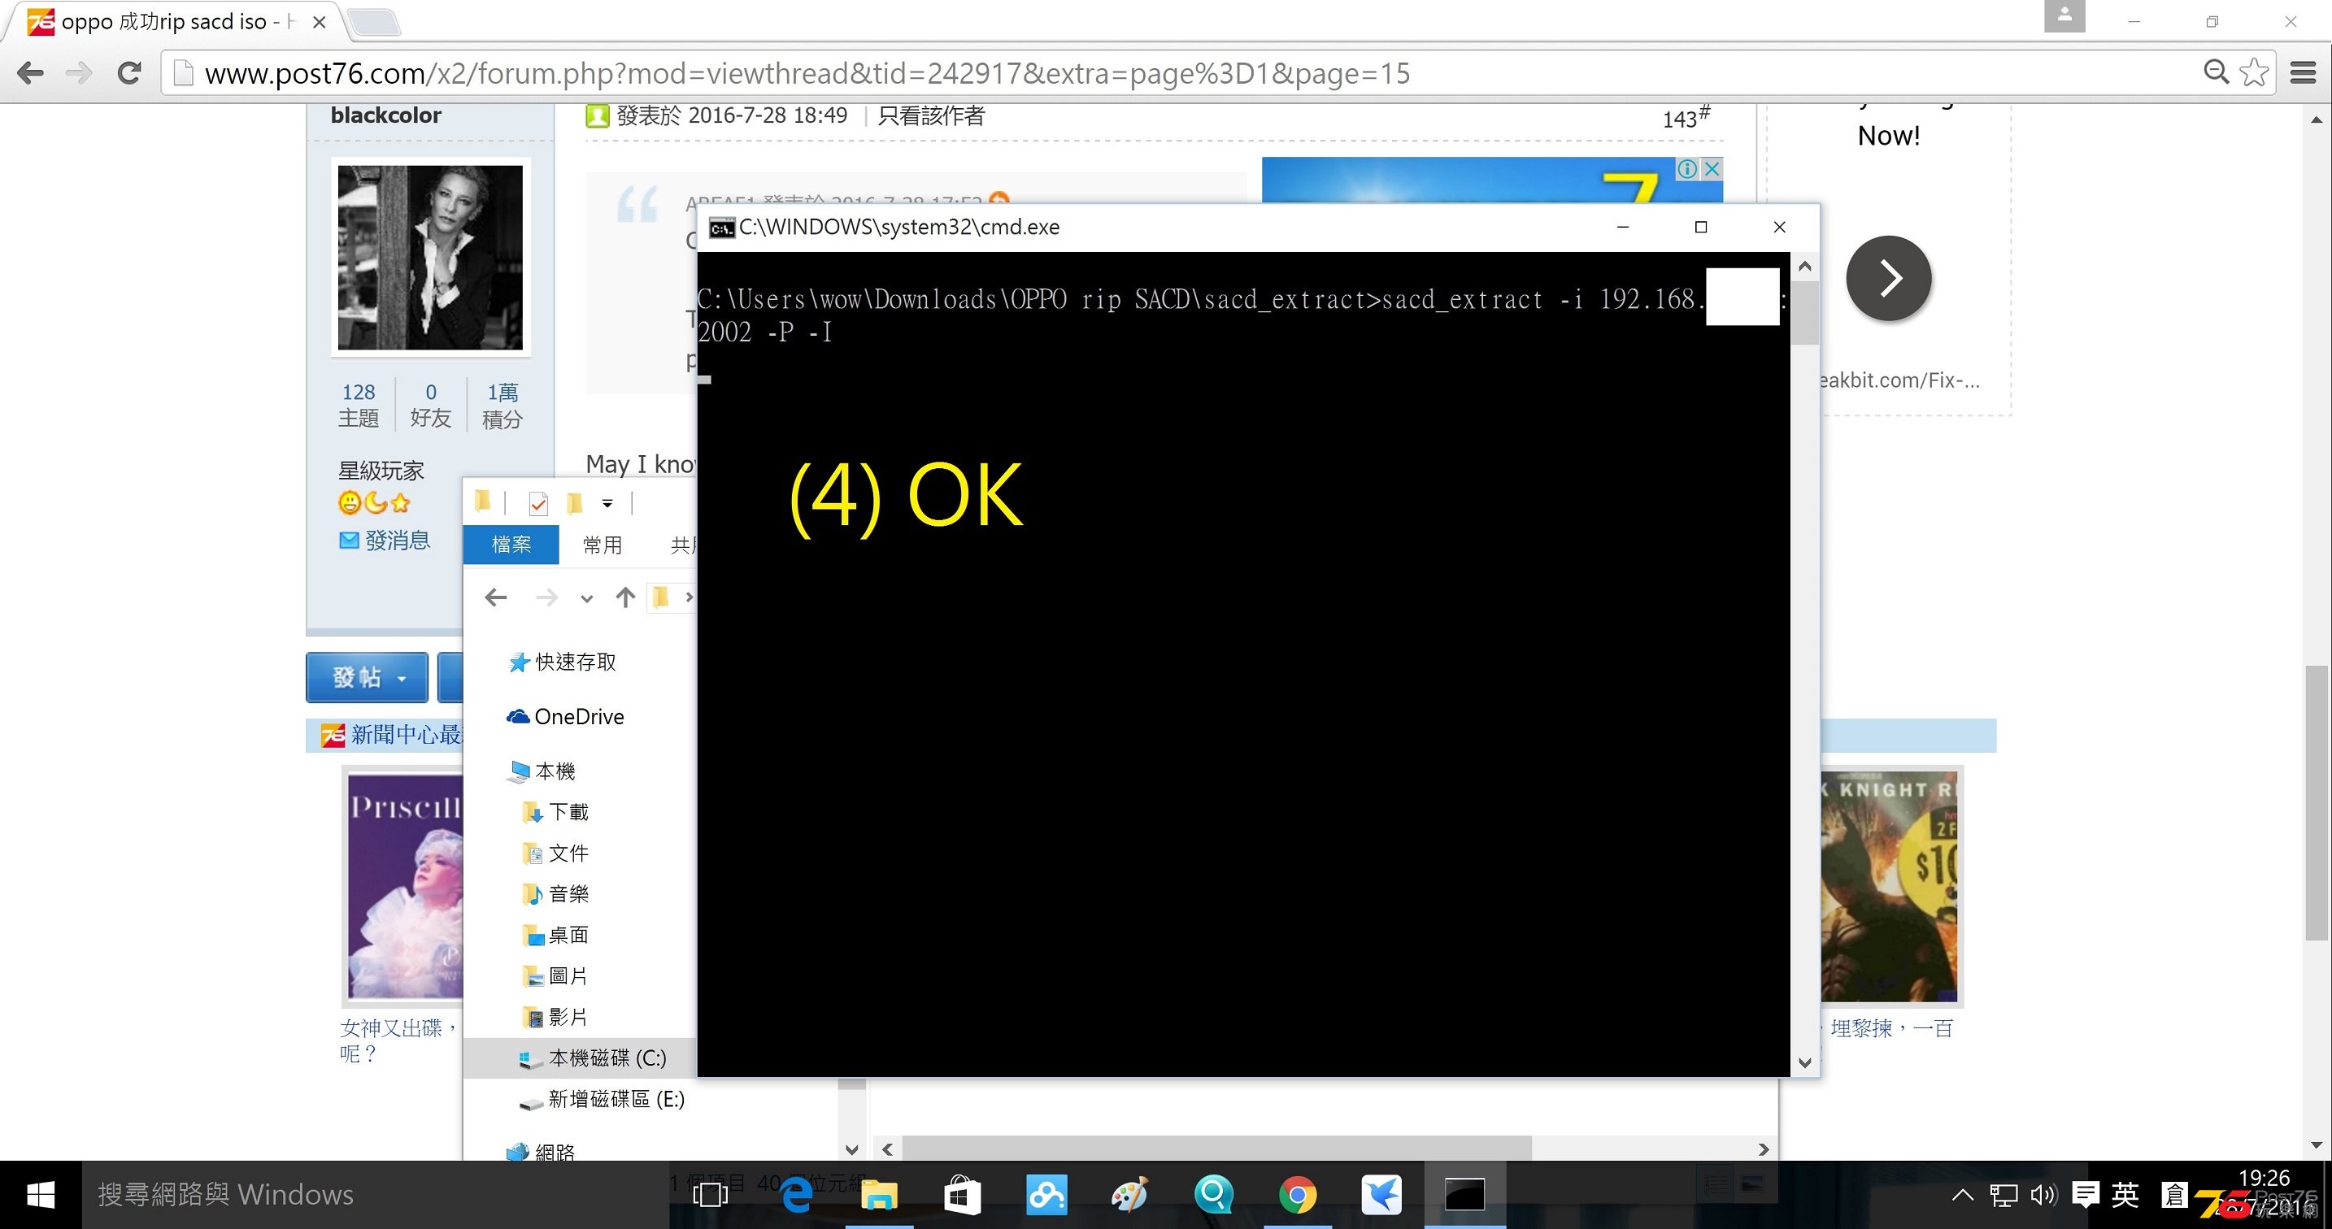The height and width of the screenshot is (1229, 2332).
Task: Click the Priscilla album thumbnail
Action: 406,886
